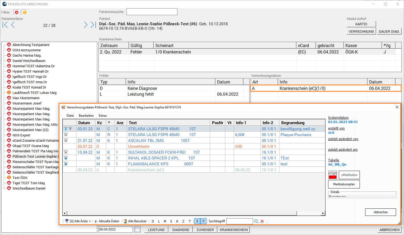Toggle the red error filter icon

pyautogui.click(x=17, y=12)
